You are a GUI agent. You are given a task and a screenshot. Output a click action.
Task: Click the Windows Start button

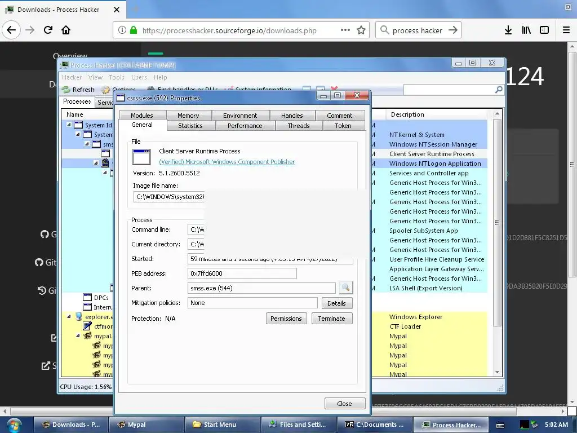14,425
